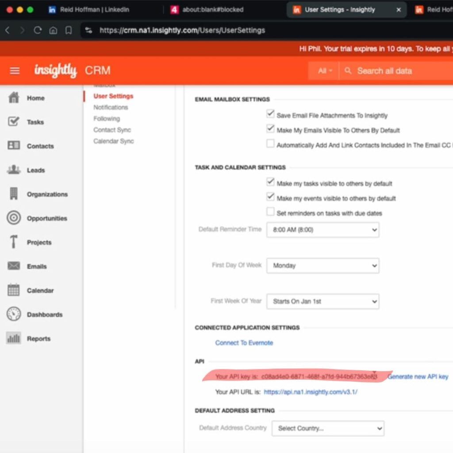Open Tasks via checkmark icon
This screenshot has width=453, height=453.
pyautogui.click(x=14, y=122)
